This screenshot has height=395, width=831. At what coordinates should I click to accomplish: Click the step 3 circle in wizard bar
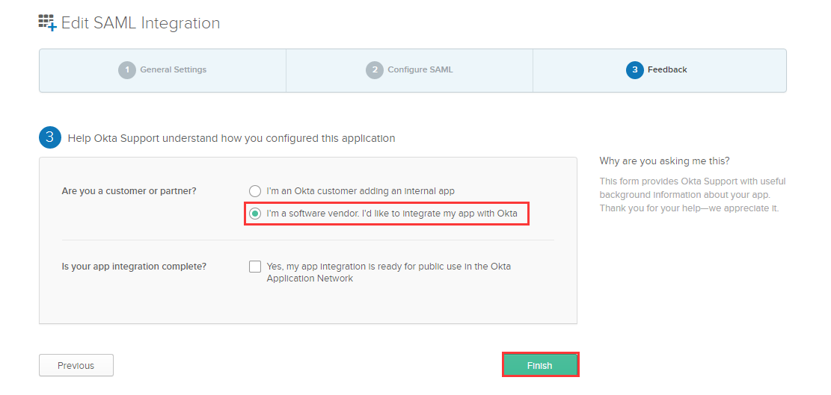point(635,70)
